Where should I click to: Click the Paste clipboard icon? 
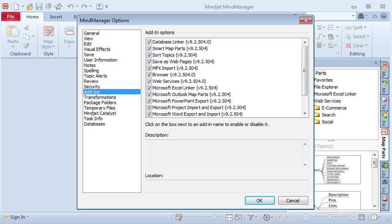pyautogui.click(x=13, y=31)
